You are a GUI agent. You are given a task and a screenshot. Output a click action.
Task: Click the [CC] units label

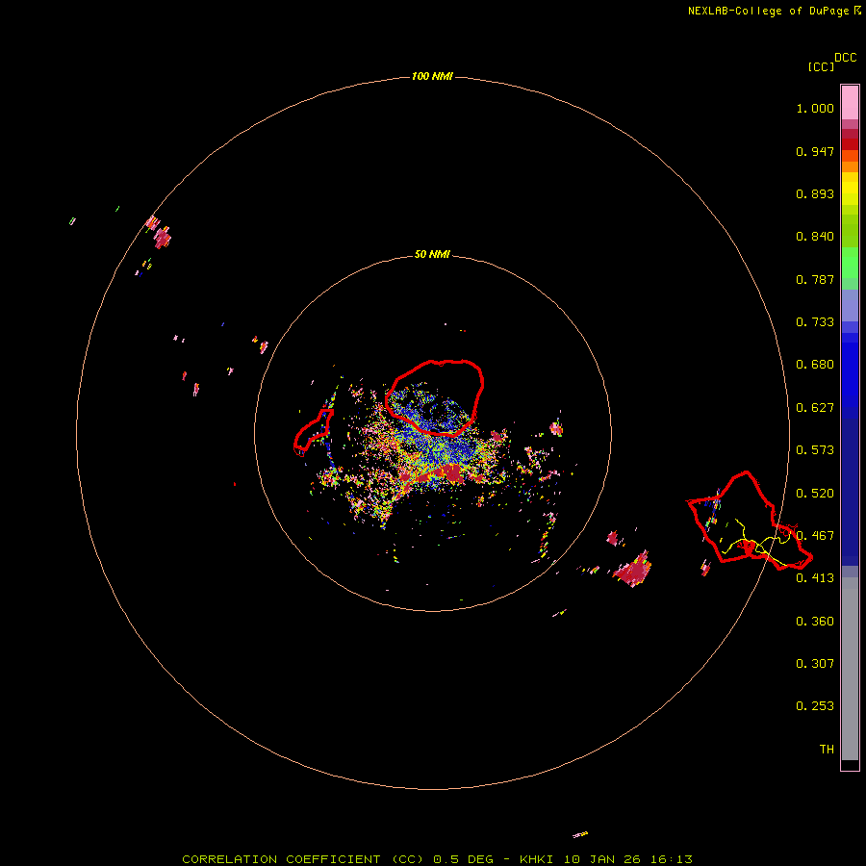[821, 66]
